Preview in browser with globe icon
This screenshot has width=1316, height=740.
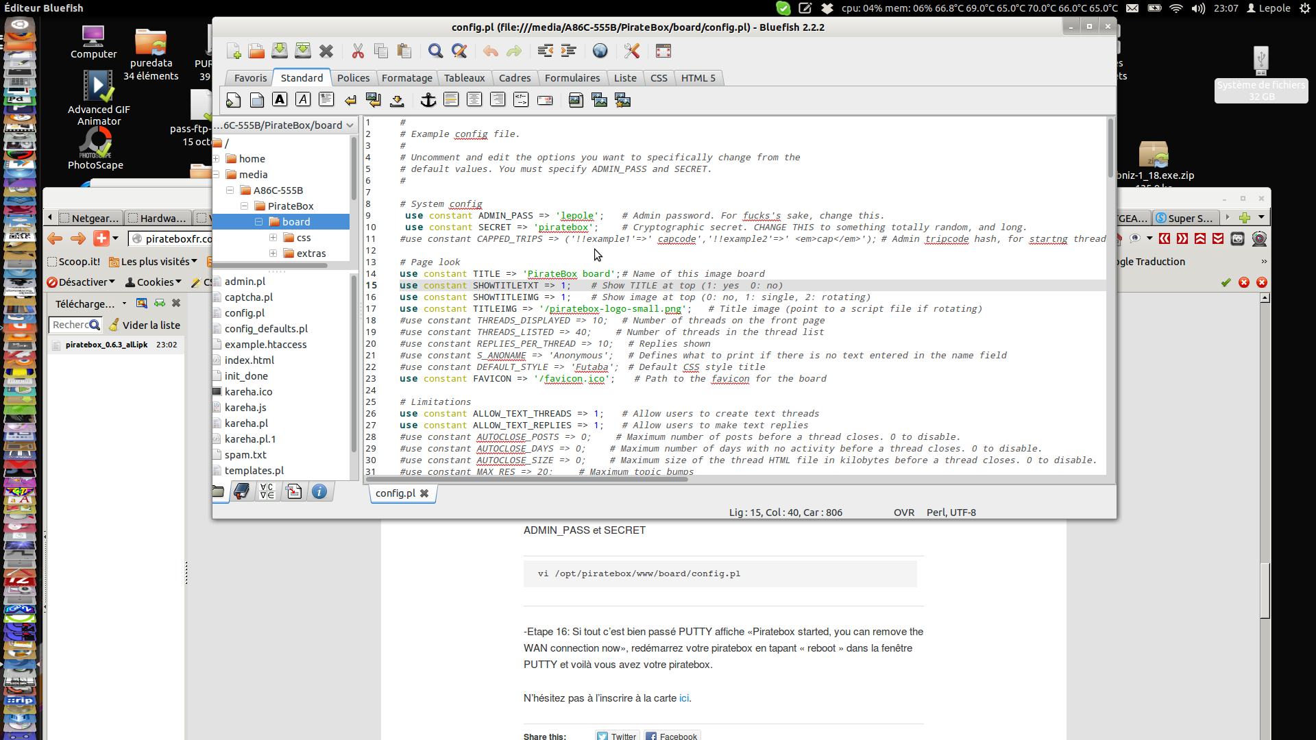click(x=600, y=51)
